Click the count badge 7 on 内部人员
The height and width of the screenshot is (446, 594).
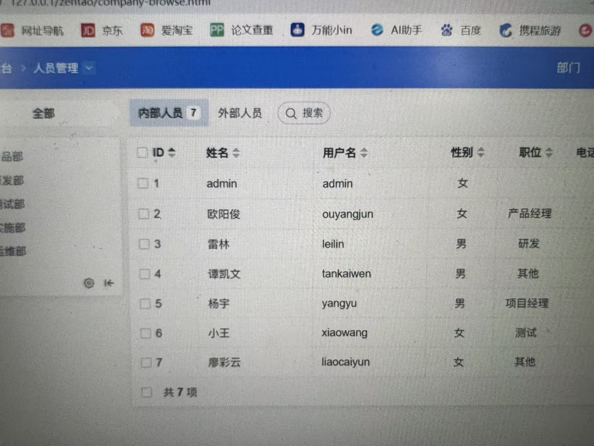193,113
